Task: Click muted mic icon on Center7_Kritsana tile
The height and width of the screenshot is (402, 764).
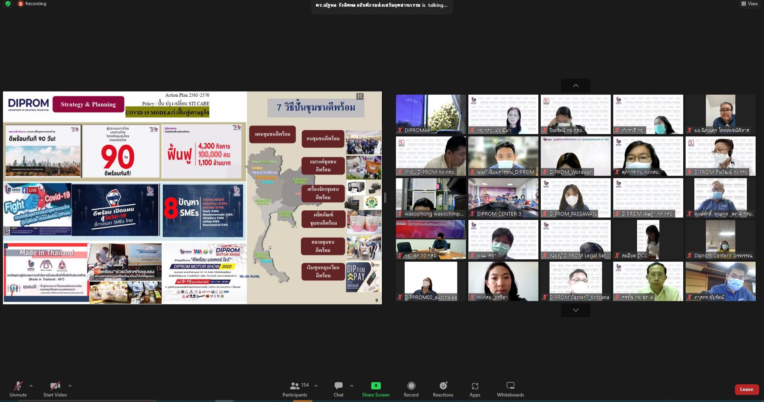Action: (x=545, y=297)
